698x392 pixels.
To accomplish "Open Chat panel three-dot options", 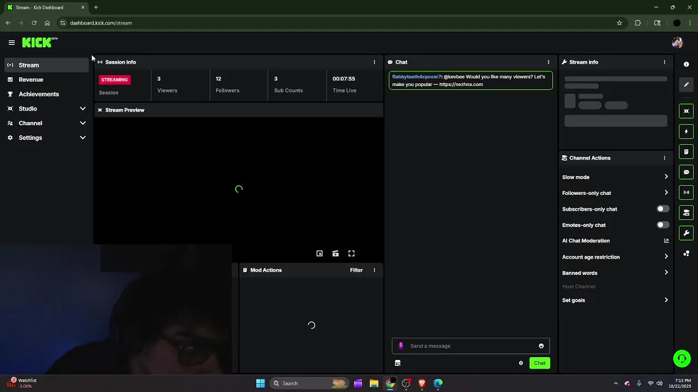I will click(549, 62).
